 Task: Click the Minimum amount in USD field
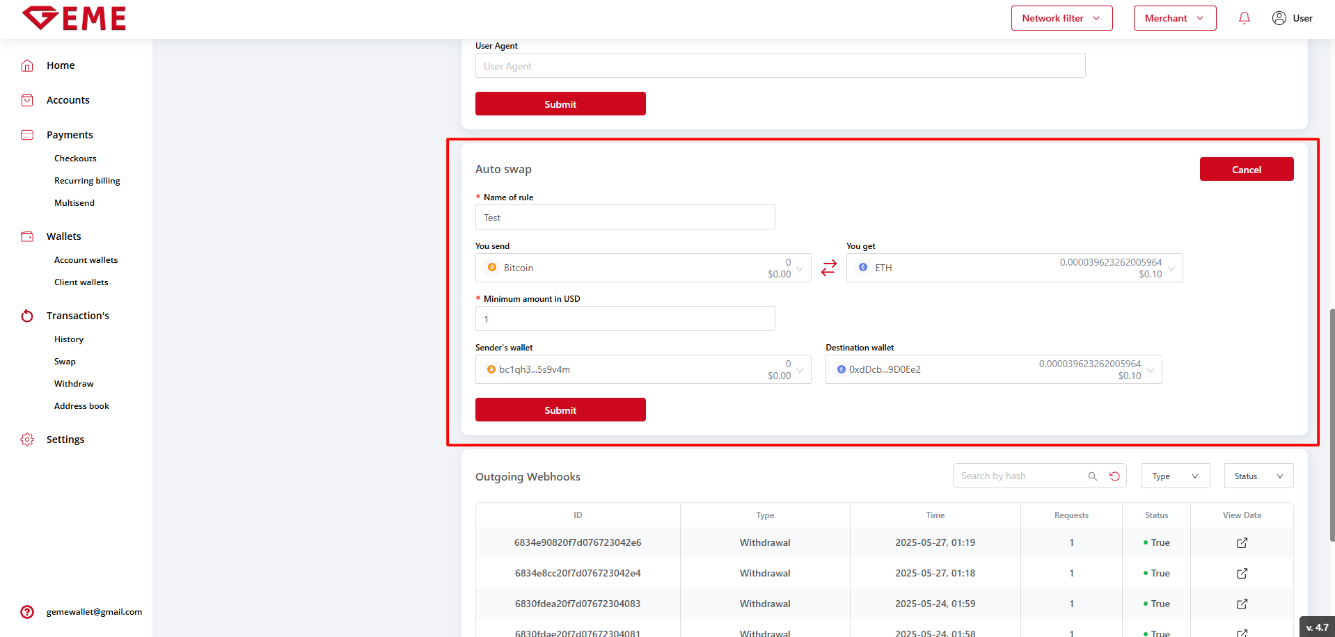pos(624,319)
